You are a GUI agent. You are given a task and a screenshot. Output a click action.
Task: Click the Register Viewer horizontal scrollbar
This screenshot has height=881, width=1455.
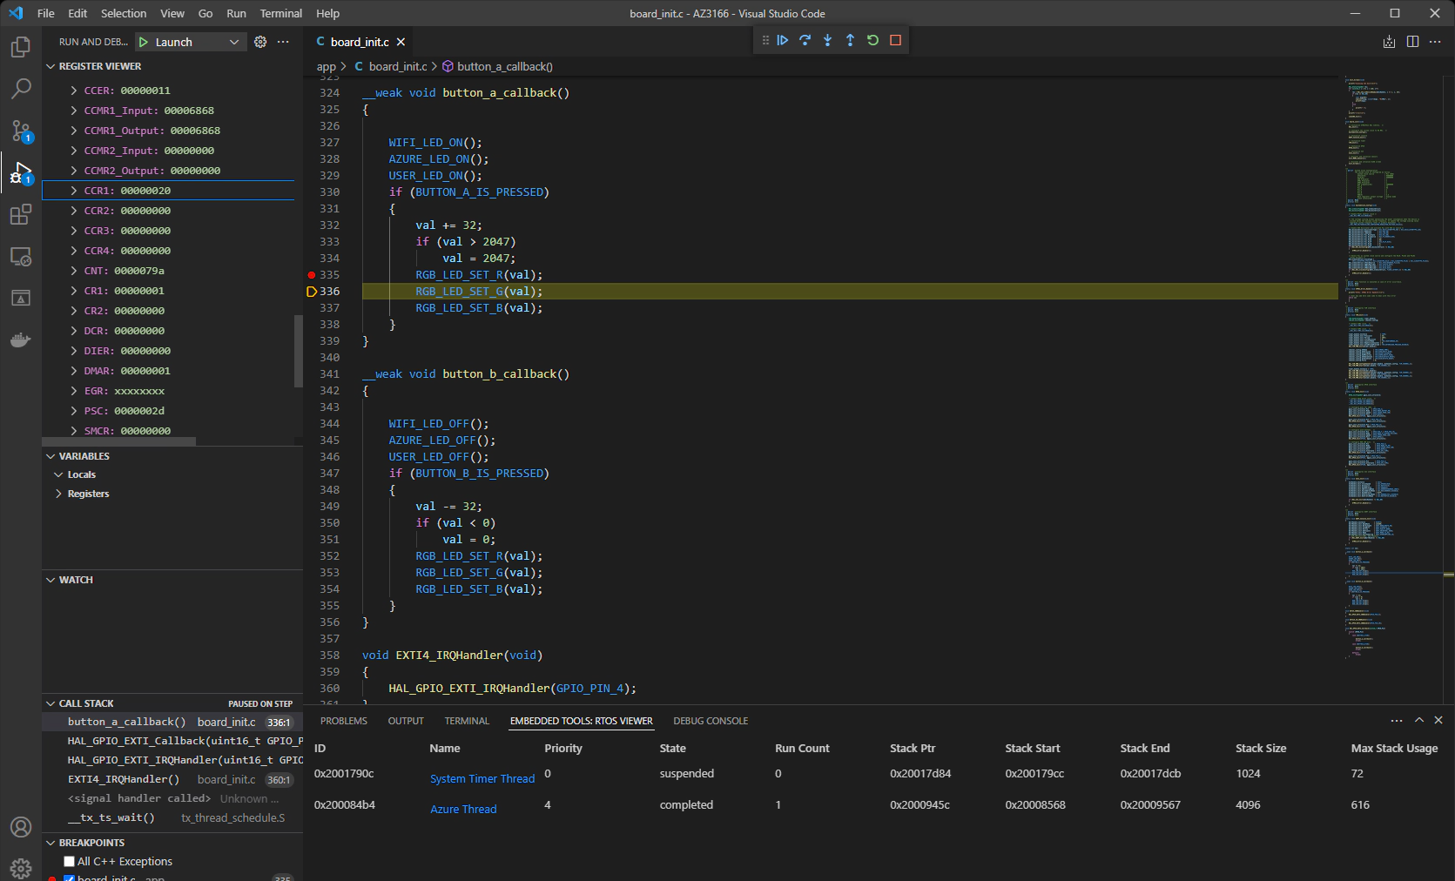[x=119, y=441]
